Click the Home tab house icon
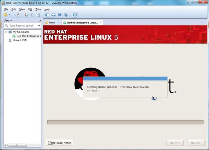This screenshot has width=209, height=150. 47,23
